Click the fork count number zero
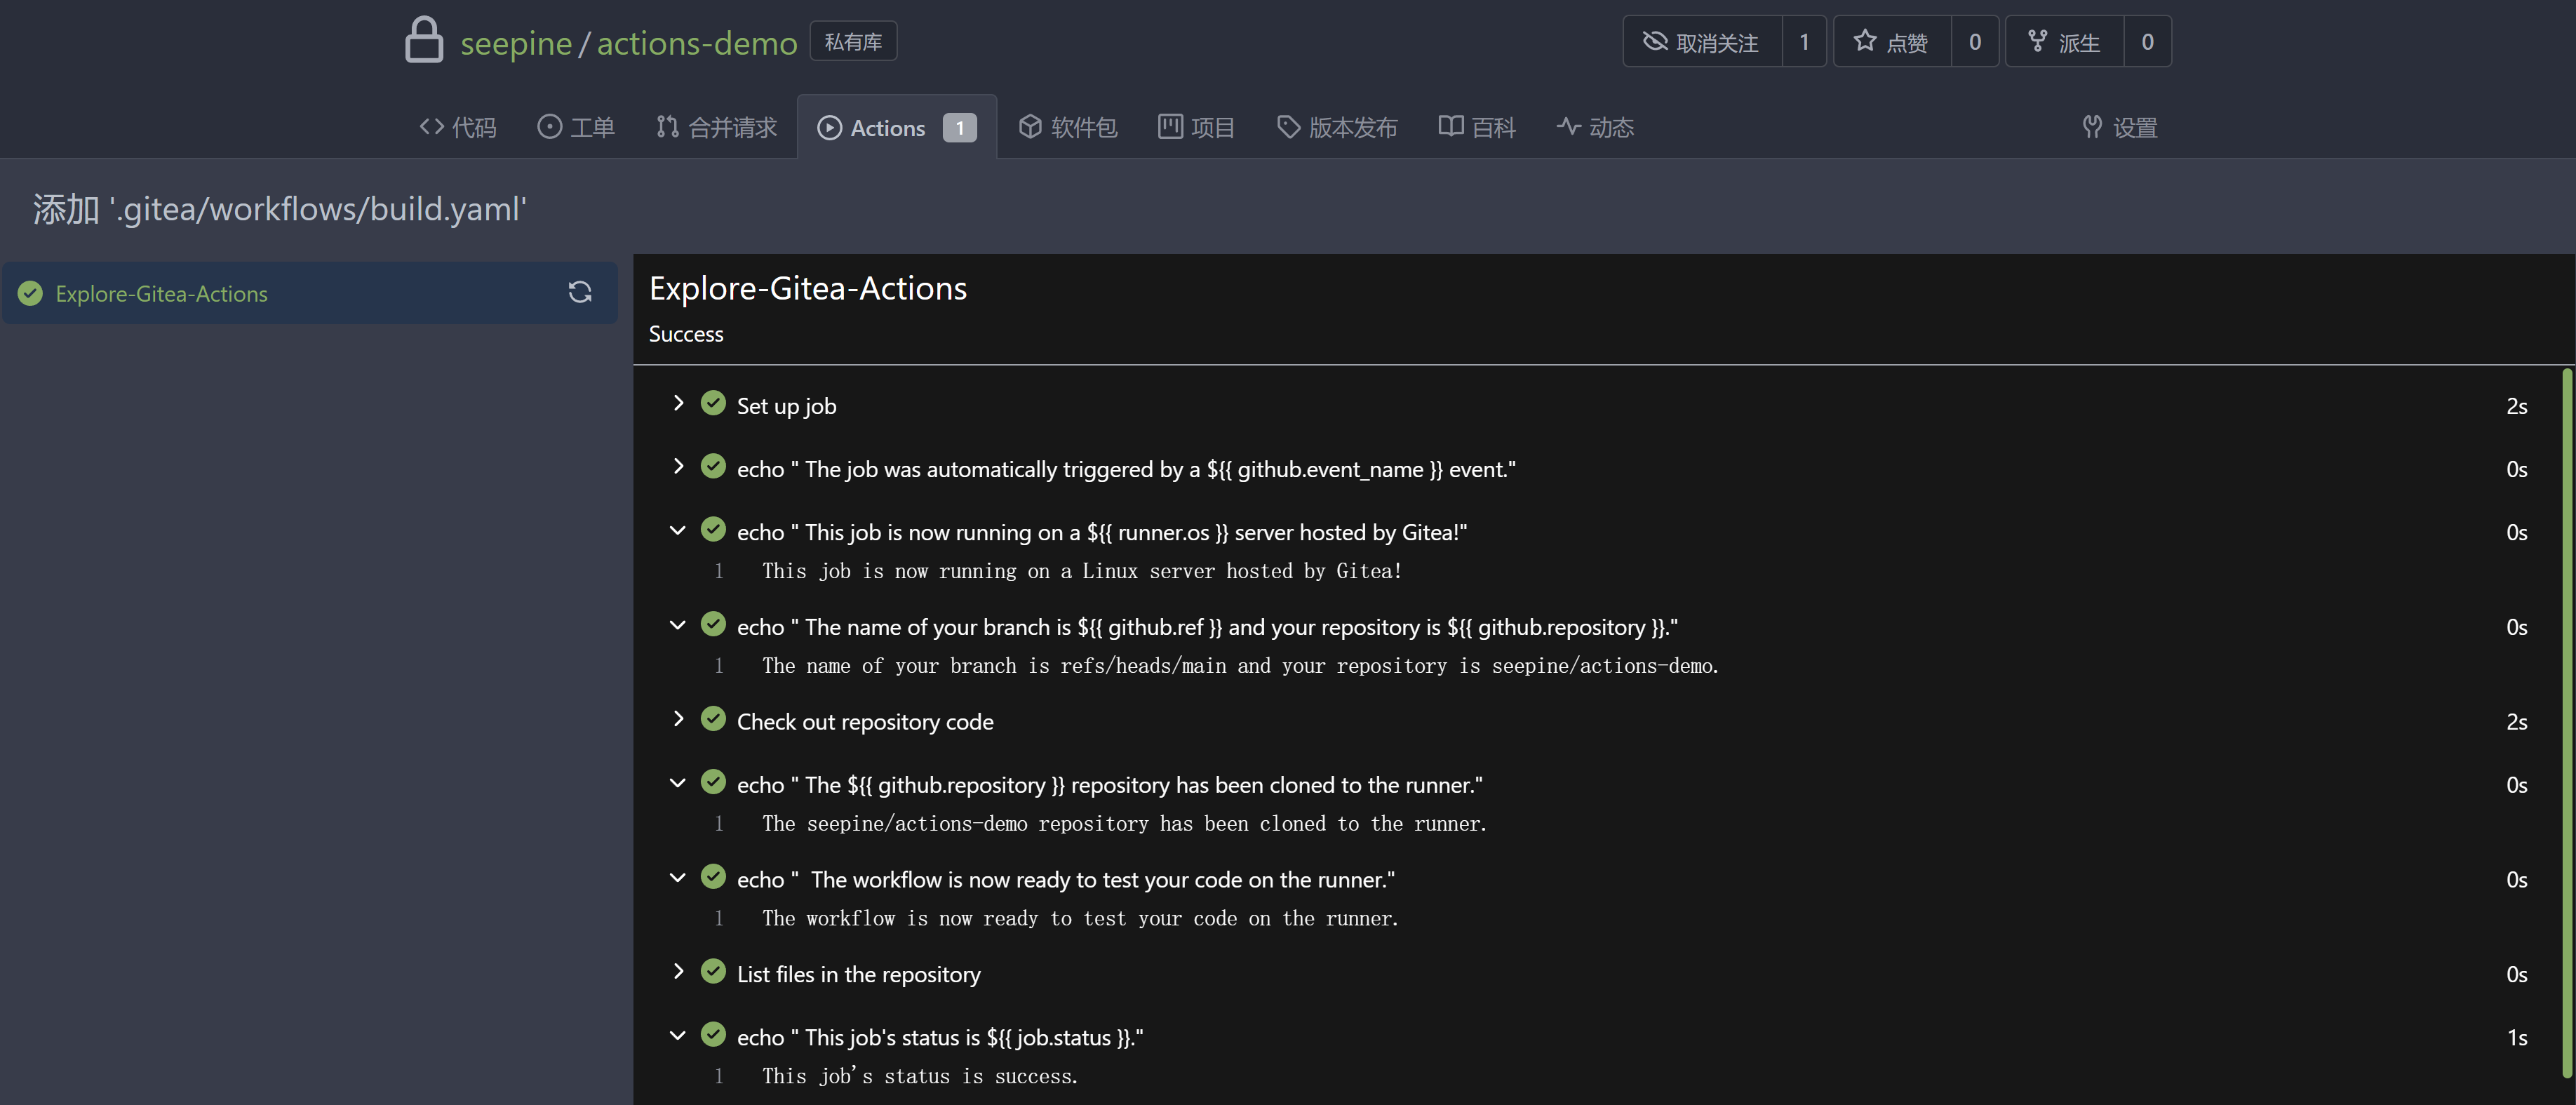This screenshot has height=1105, width=2576. (x=2148, y=41)
